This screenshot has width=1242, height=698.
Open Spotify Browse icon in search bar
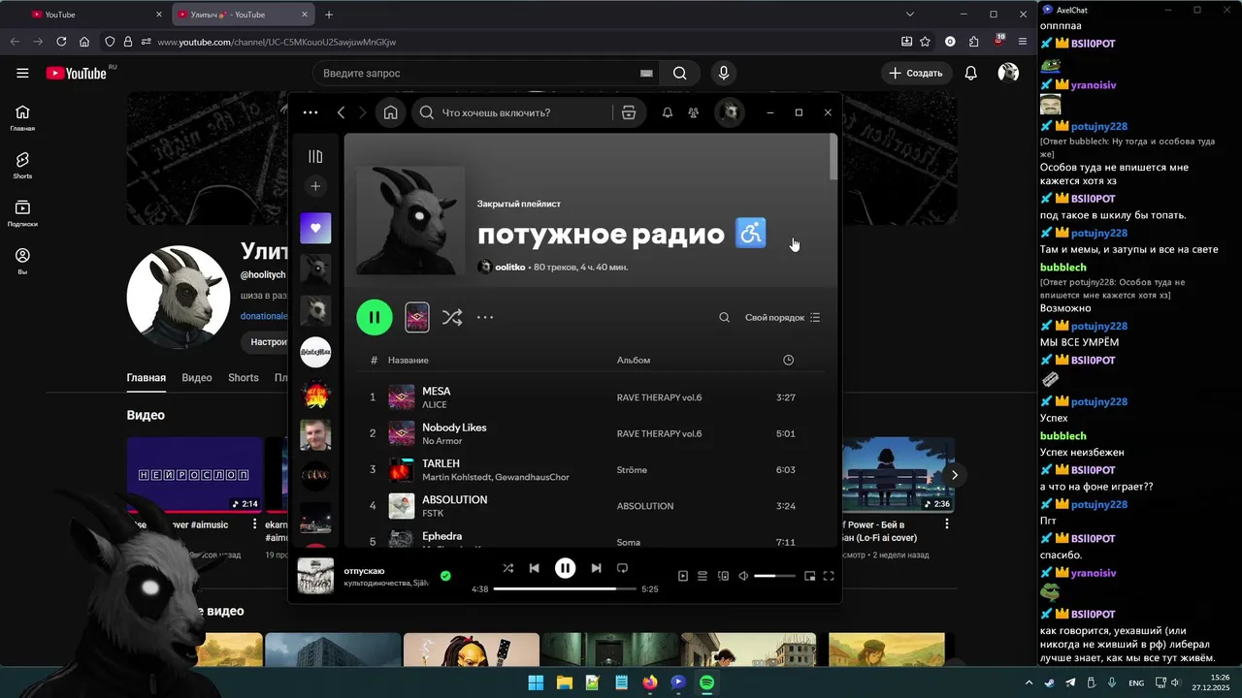click(x=629, y=112)
